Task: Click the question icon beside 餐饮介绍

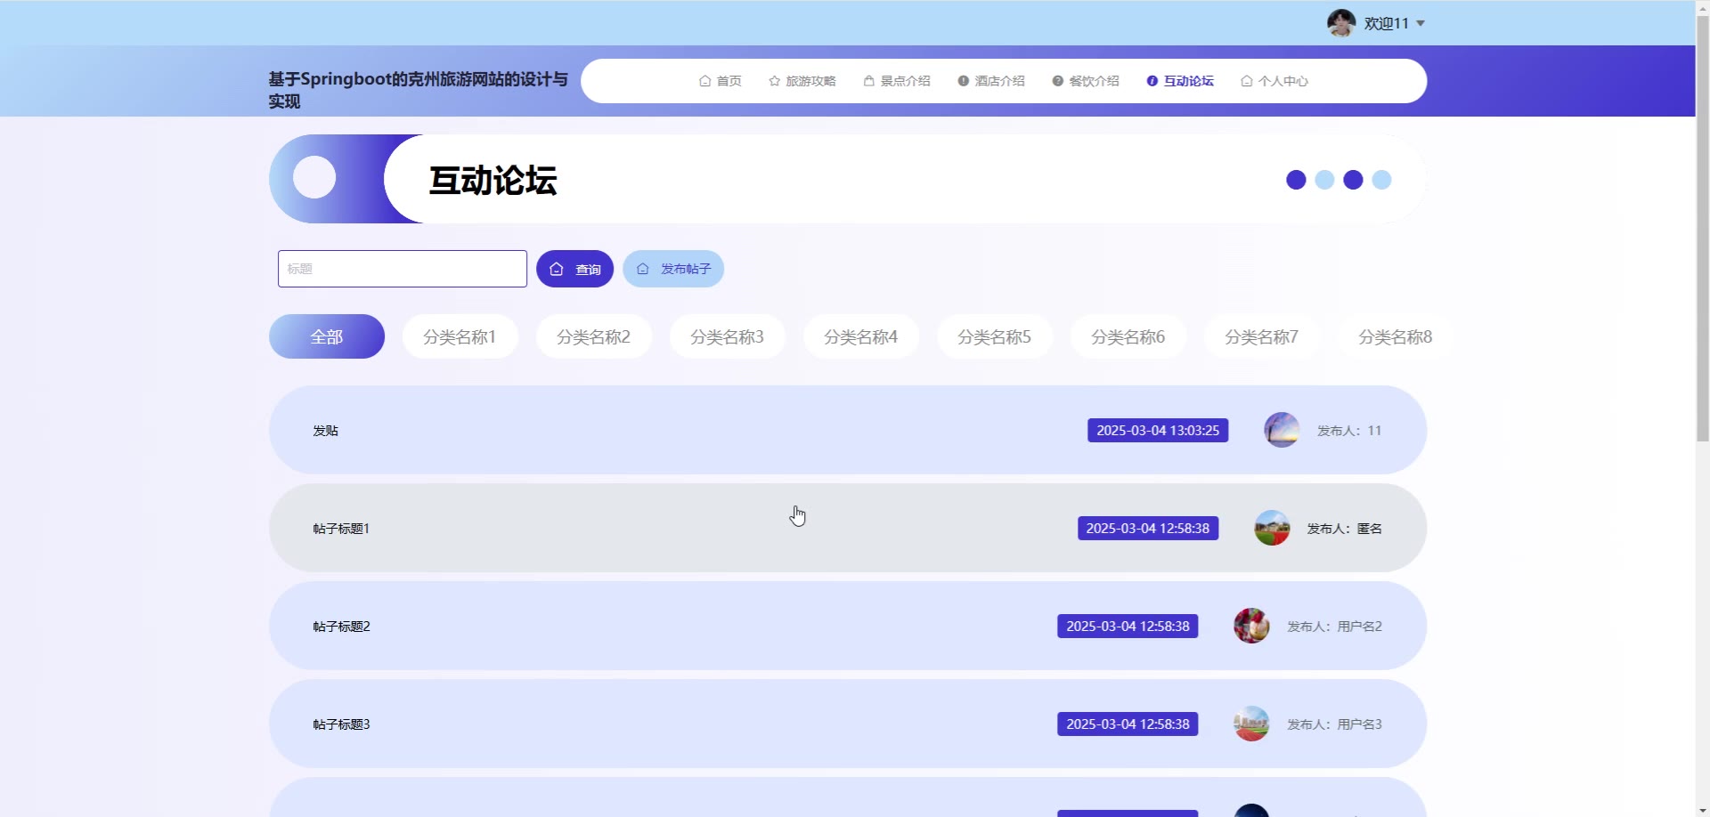Action: coord(1057,81)
